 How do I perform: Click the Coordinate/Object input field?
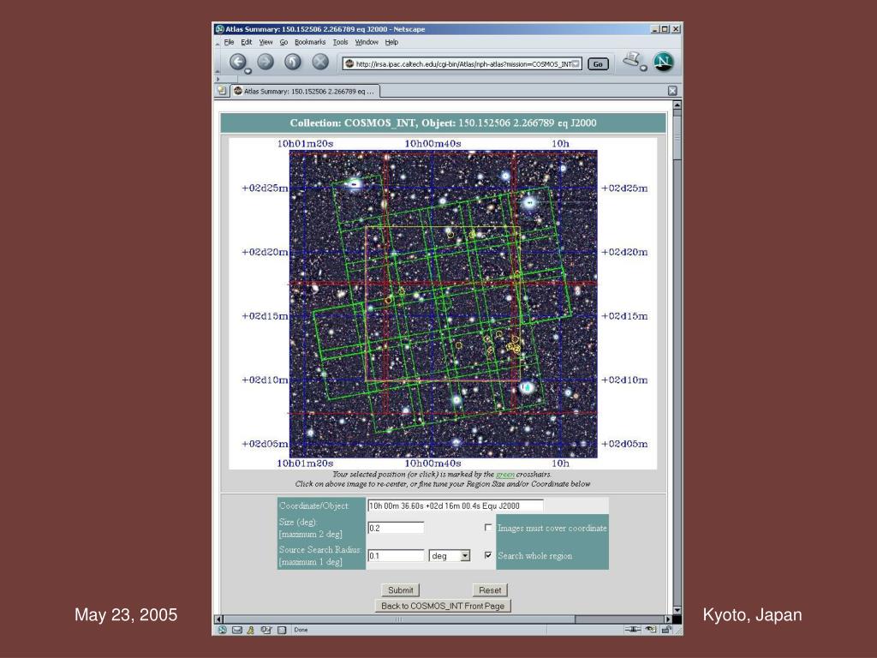coord(455,505)
